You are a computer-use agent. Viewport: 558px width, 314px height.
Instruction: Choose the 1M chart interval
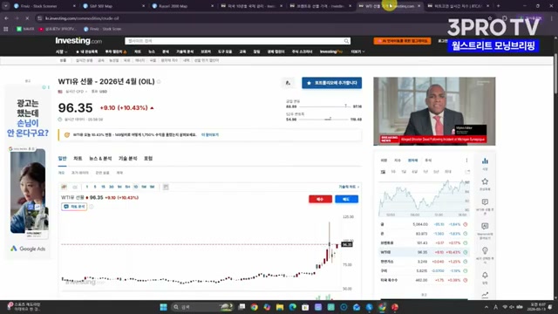coord(152,187)
